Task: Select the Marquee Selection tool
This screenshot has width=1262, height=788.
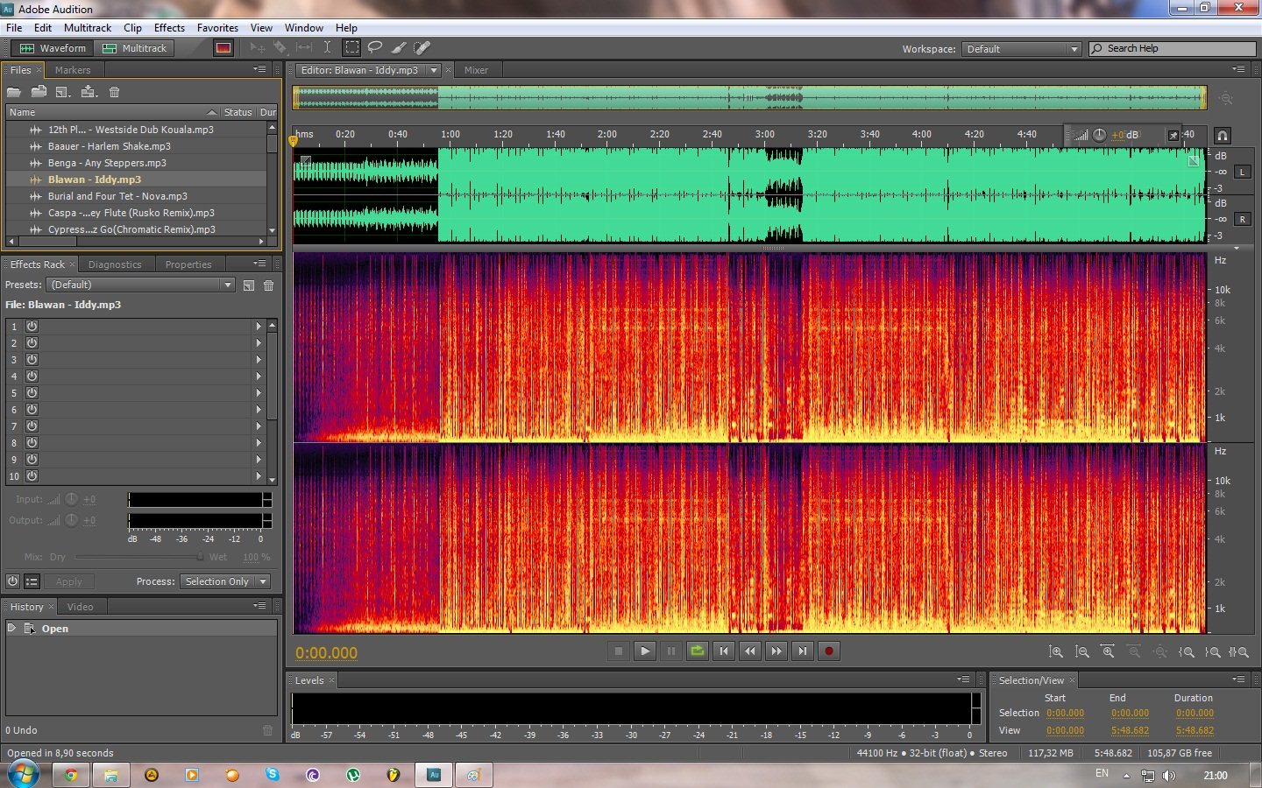Action: tap(351, 48)
